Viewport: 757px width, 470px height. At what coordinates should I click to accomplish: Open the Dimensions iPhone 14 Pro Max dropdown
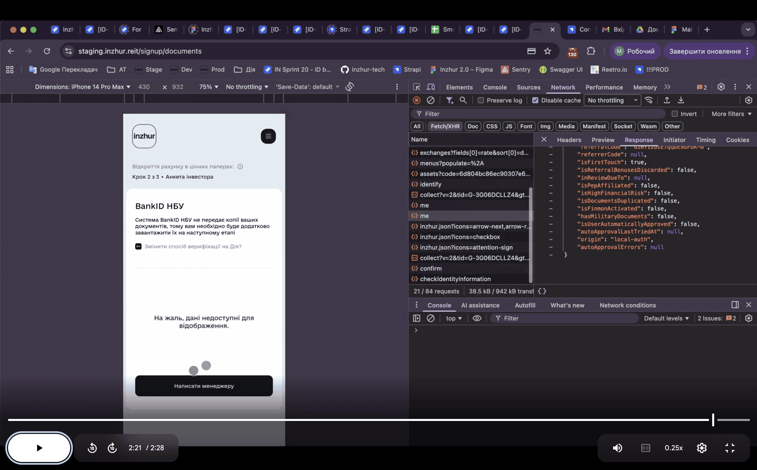(x=82, y=87)
